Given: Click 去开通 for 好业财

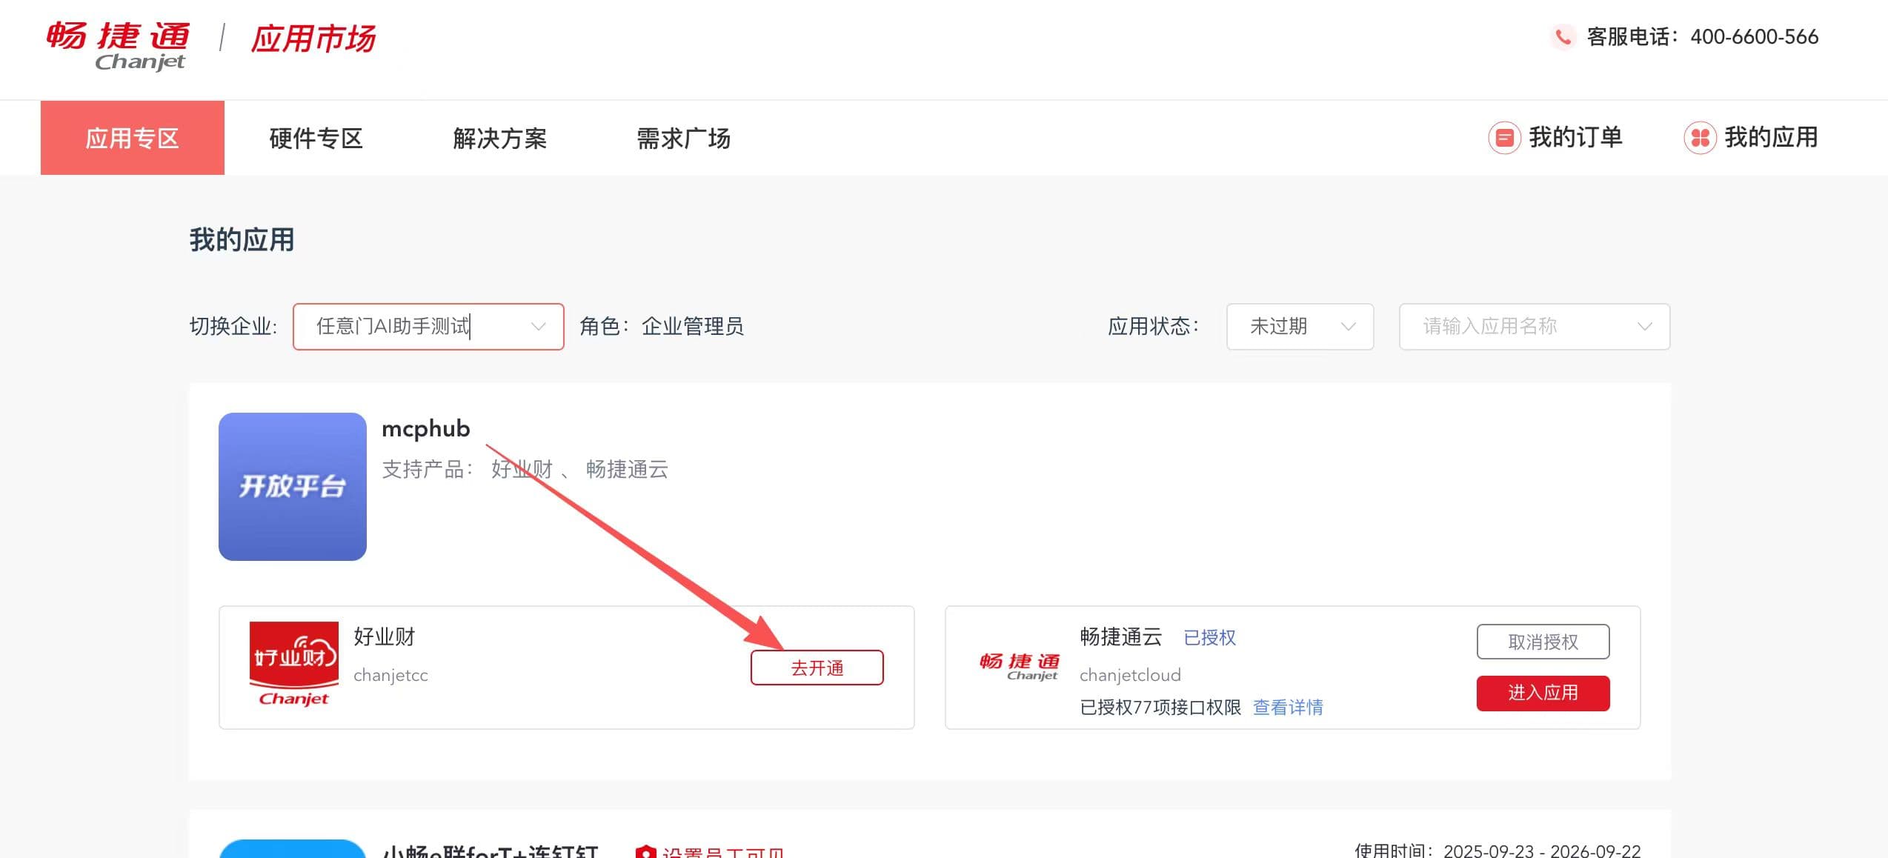Looking at the screenshot, I should (x=817, y=668).
